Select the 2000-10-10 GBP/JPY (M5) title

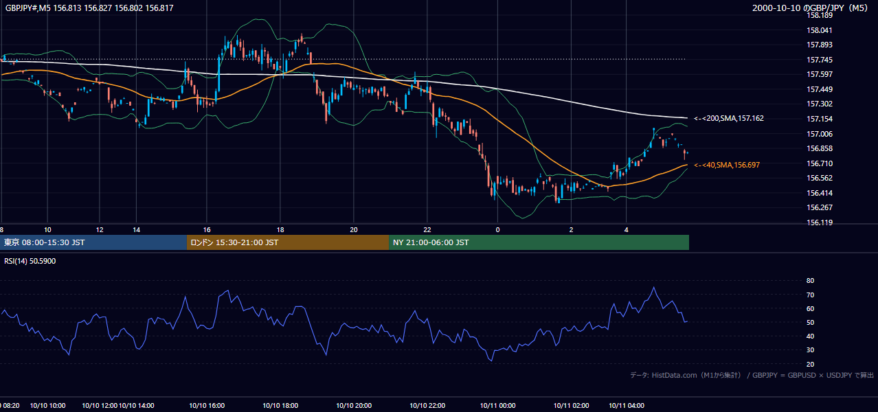[811, 8]
